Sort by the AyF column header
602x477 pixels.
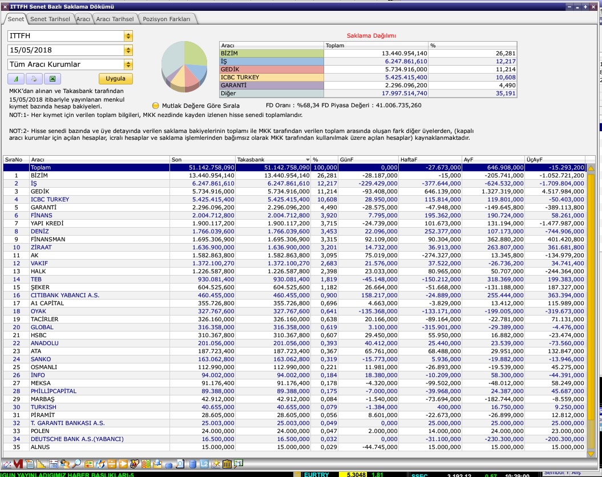pos(494,160)
